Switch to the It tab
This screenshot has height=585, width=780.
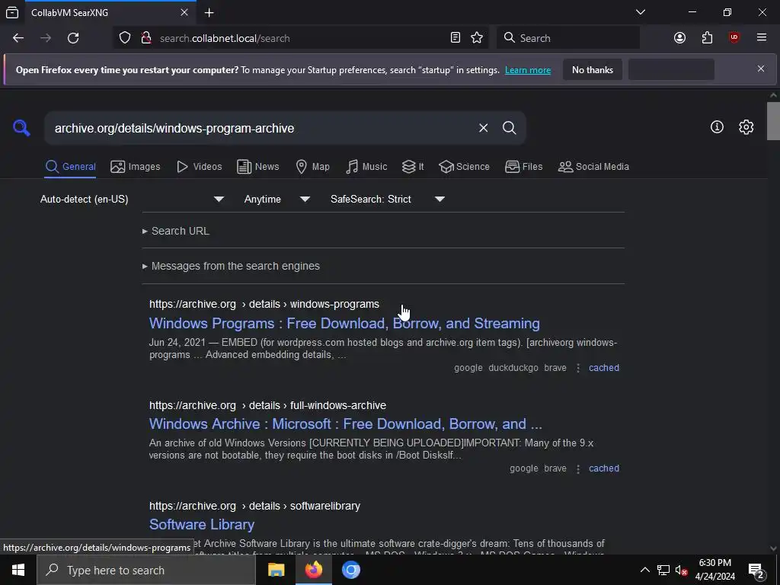413,167
